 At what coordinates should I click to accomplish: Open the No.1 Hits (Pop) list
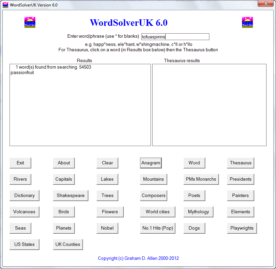click(157, 228)
